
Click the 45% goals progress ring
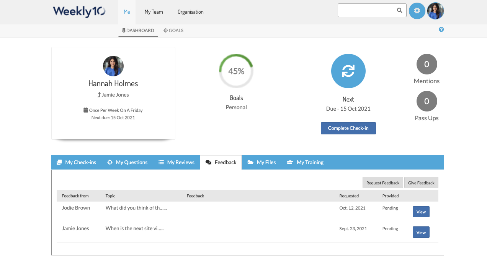pos(236,71)
